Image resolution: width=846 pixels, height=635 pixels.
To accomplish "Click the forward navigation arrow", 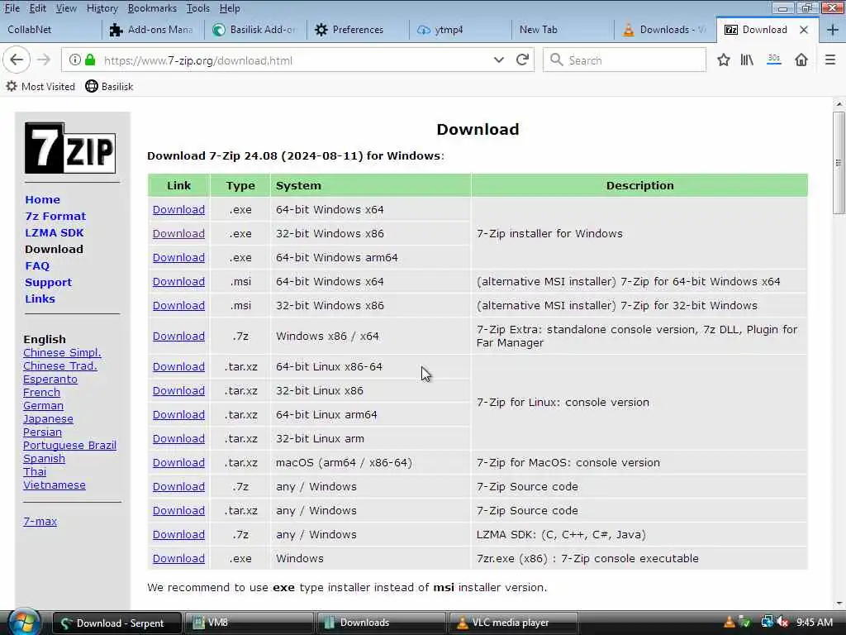I will (44, 60).
